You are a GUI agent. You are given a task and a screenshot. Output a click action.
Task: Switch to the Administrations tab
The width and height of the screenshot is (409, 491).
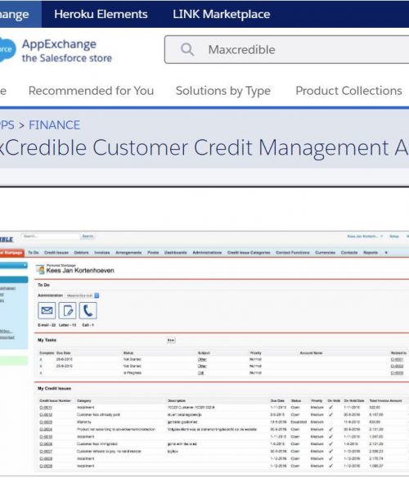click(x=207, y=252)
